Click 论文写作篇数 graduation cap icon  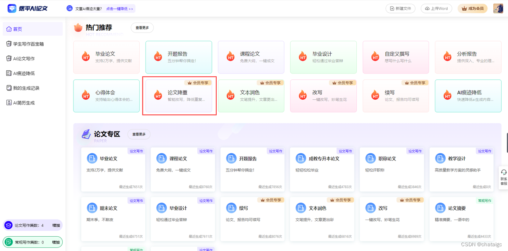(8, 225)
